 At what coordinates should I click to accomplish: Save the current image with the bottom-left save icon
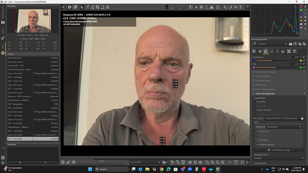62,162
